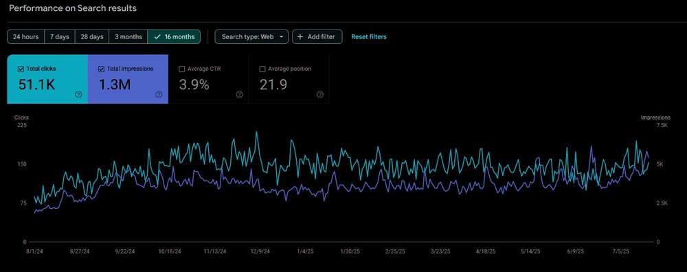This screenshot has height=272, width=687.
Task: Click the 3.9% average CTR value
Action: (194, 84)
